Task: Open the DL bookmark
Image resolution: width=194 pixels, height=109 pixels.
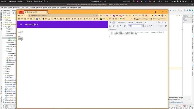Action: (56, 19)
